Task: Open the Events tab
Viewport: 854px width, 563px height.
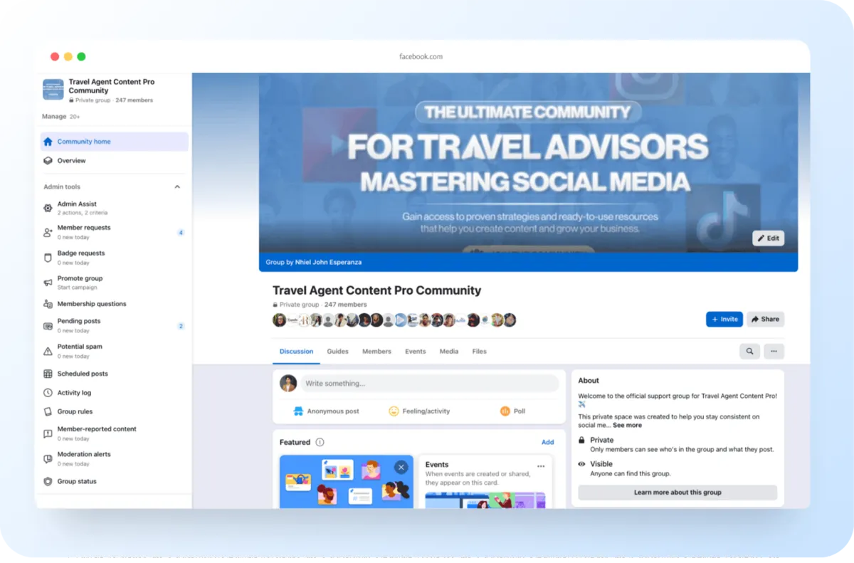Action: click(416, 352)
